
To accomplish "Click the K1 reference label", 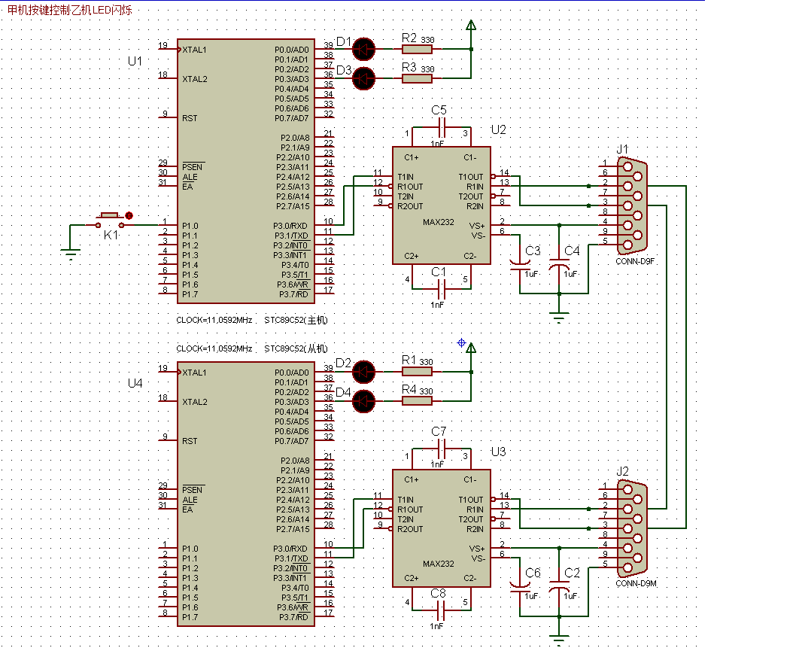I will point(111,235).
